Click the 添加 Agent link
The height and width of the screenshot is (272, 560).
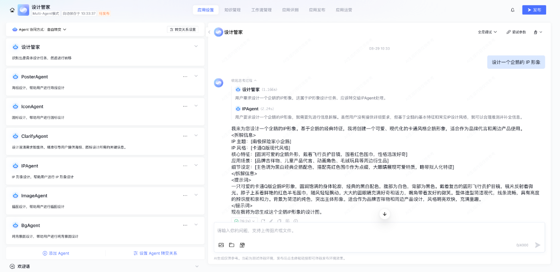point(56,252)
